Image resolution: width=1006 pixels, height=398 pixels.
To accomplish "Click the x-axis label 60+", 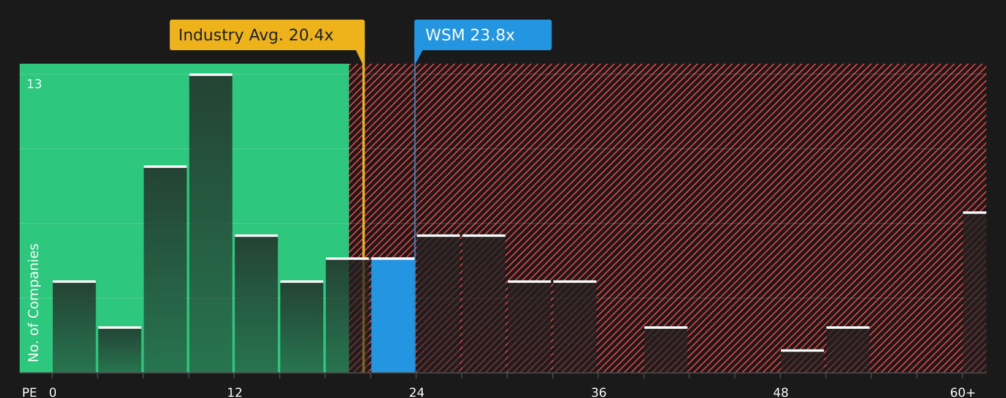I will pyautogui.click(x=962, y=392).
